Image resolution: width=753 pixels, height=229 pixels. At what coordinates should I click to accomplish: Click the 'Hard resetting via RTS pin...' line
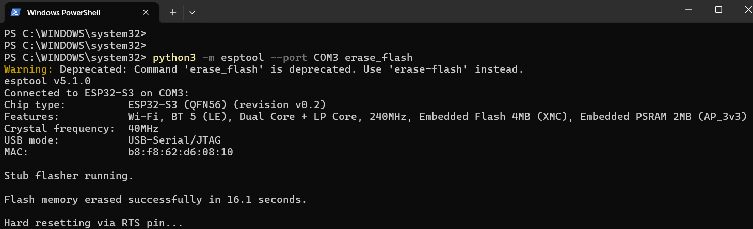pos(93,223)
